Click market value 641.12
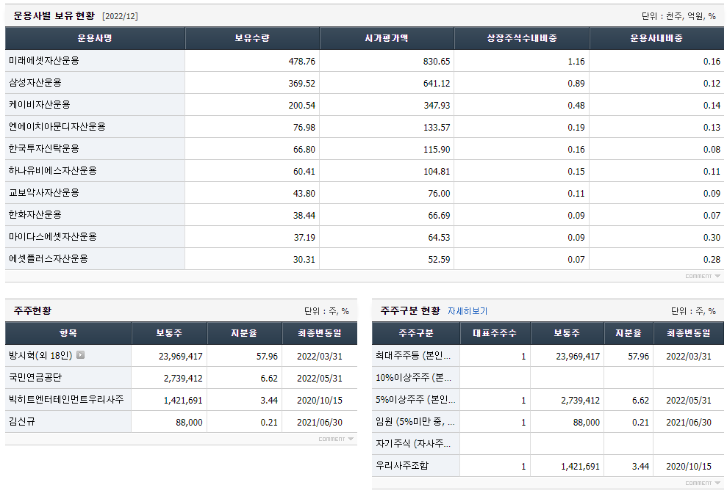The image size is (727, 496). click(x=437, y=84)
